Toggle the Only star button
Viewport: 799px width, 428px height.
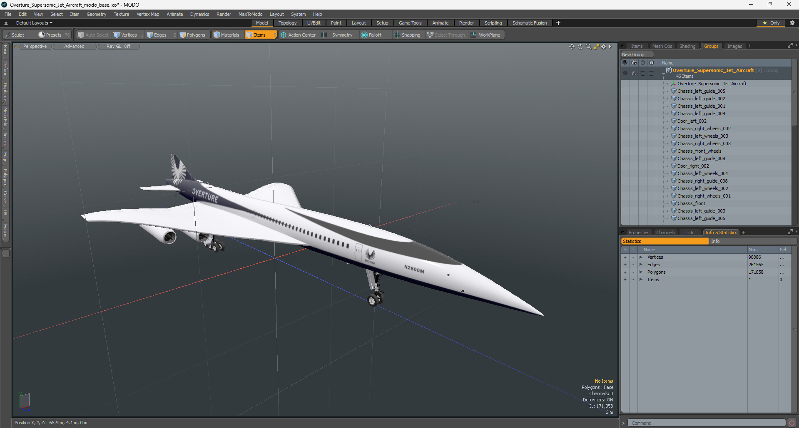pos(771,23)
